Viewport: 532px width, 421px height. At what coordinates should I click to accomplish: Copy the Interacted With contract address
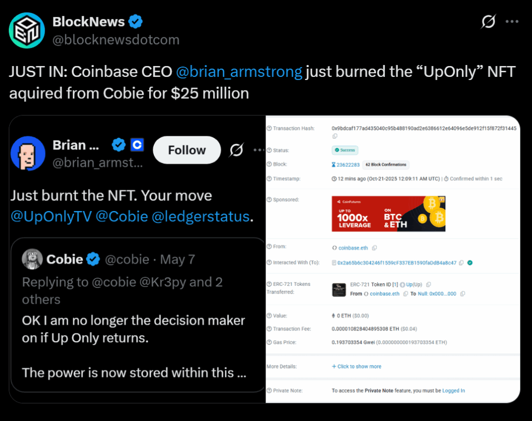tap(461, 263)
